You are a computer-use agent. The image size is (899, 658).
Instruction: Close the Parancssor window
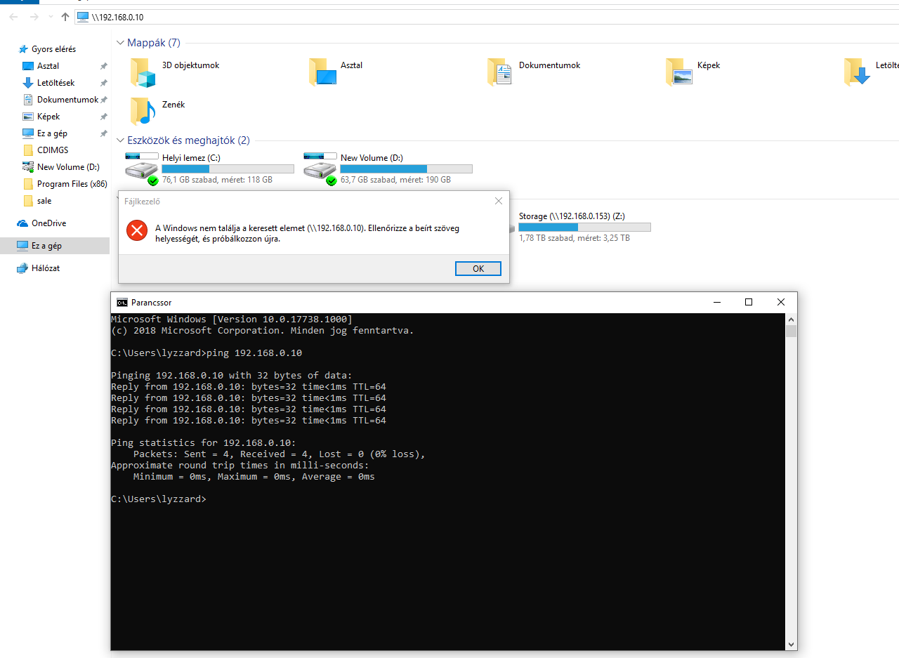[781, 302]
